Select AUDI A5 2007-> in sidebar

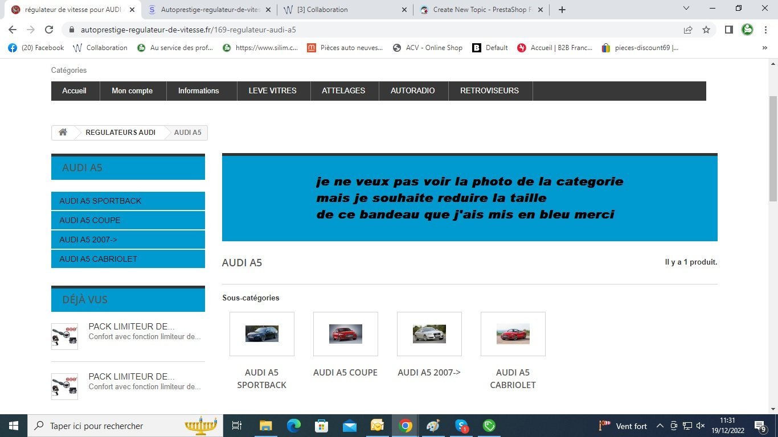point(128,240)
